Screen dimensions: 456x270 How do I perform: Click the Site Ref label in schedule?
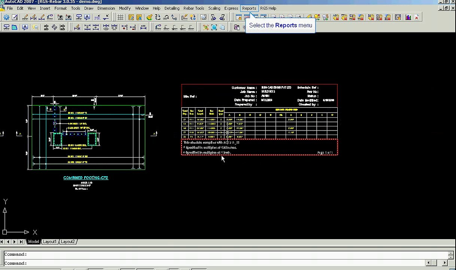[190, 96]
